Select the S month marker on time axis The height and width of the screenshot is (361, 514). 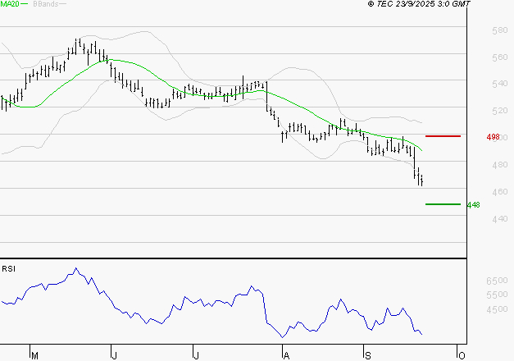pos(366,355)
